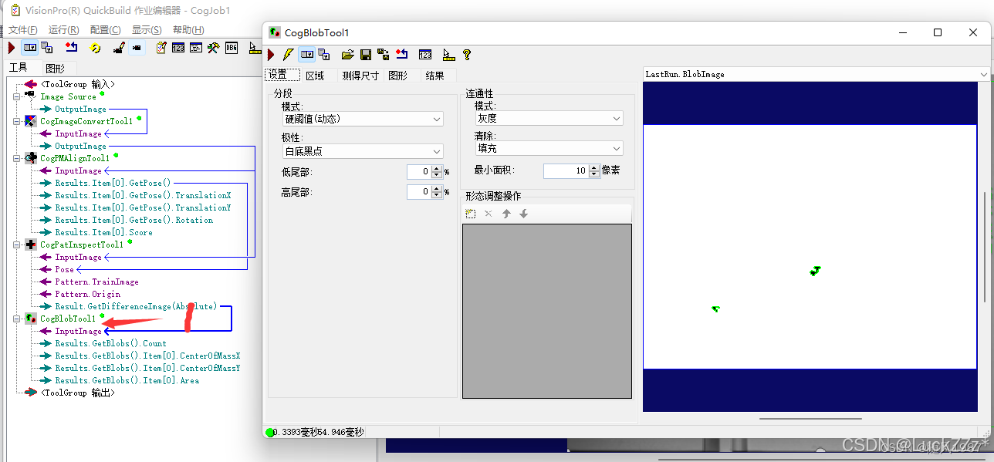Image resolution: width=994 pixels, height=462 pixels.
Task: Click the joystick live-display icon
Action: pos(119,48)
